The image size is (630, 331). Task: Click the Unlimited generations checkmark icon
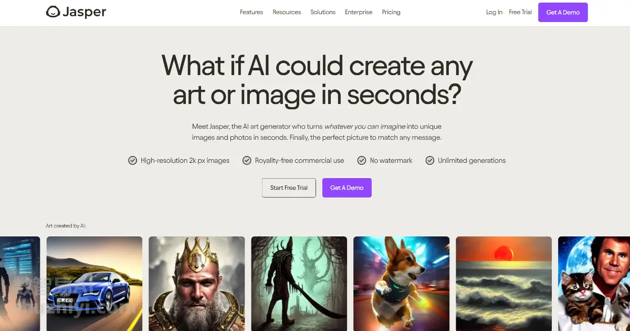click(430, 160)
